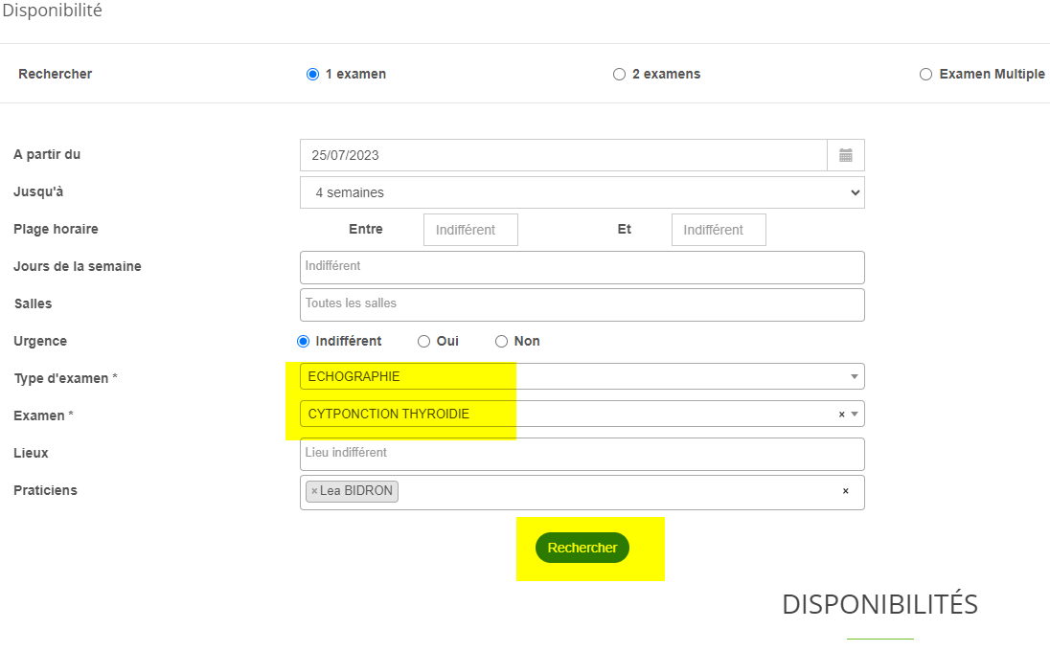1050x651 pixels.
Task: Click the Lieux input field
Action: pyautogui.click(x=582, y=454)
